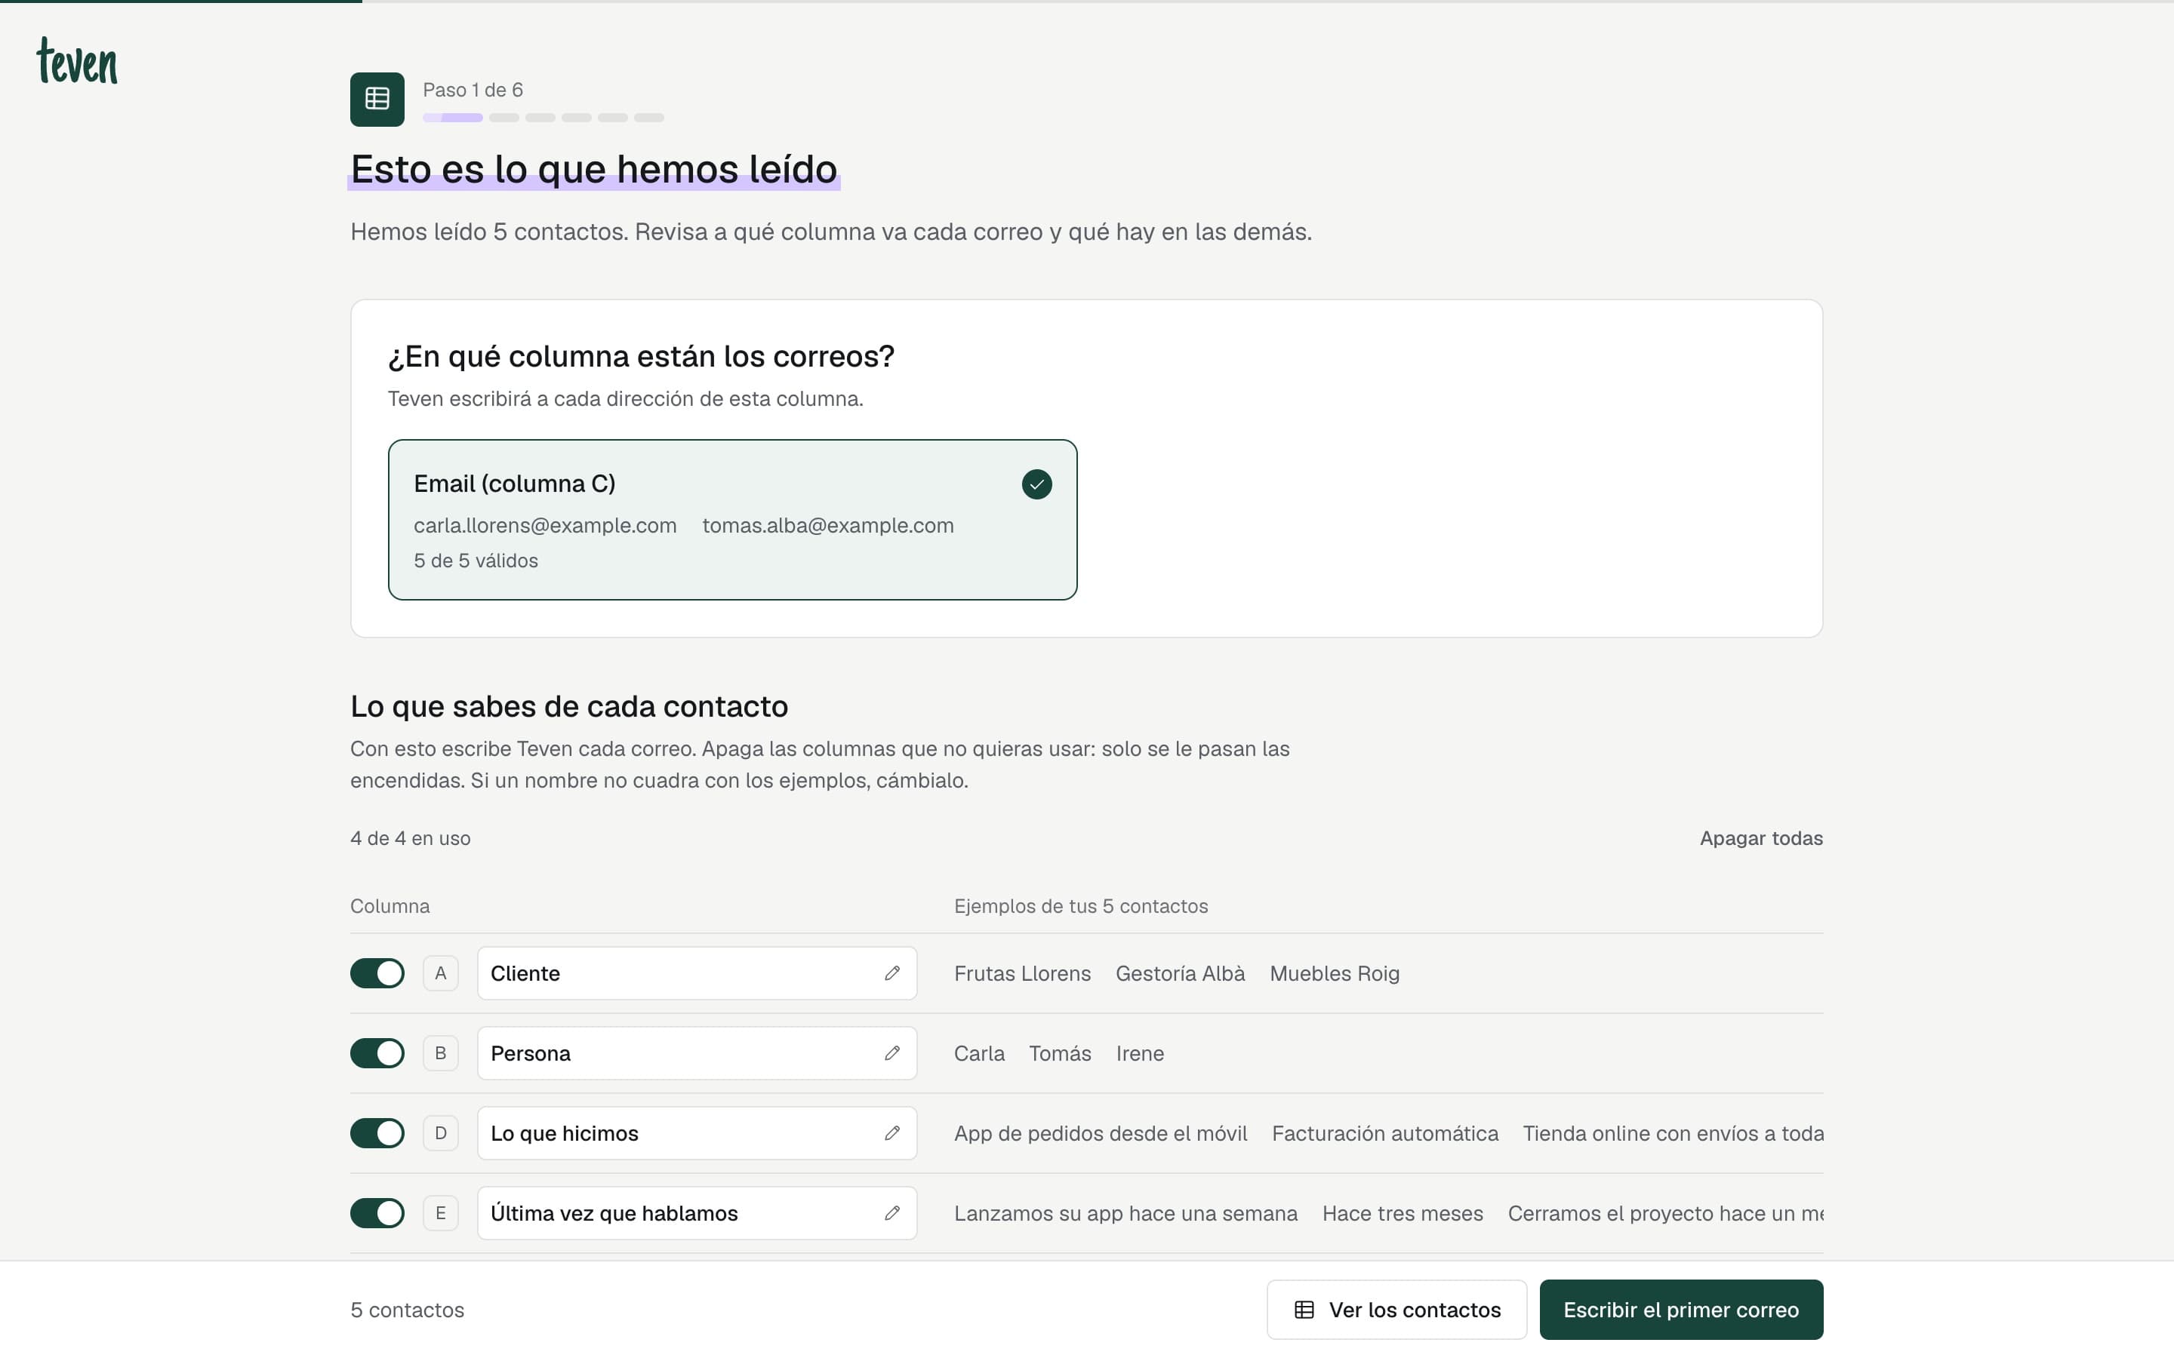This screenshot has width=2174, height=1358.
Task: Edit the Persona column name field
Action: point(697,1052)
